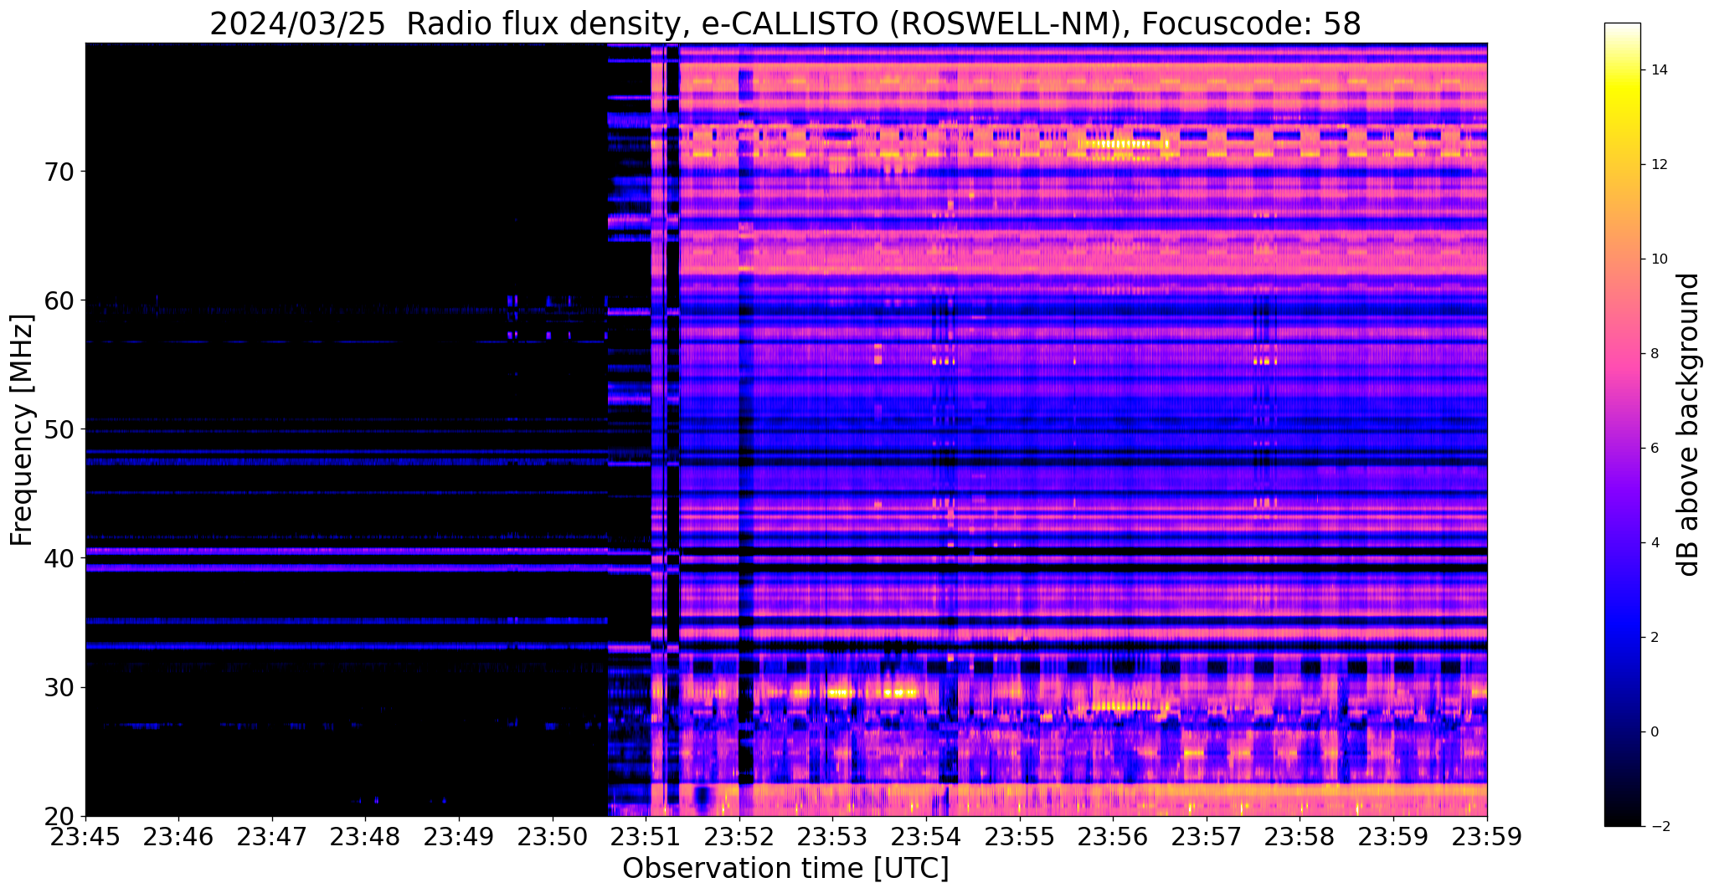Image resolution: width=1714 pixels, height=893 pixels.
Task: Click the 23:56 time tick label
Action: [x=1113, y=835]
